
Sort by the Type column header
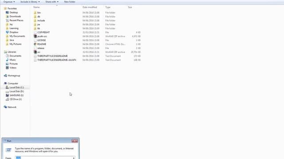(108, 7)
